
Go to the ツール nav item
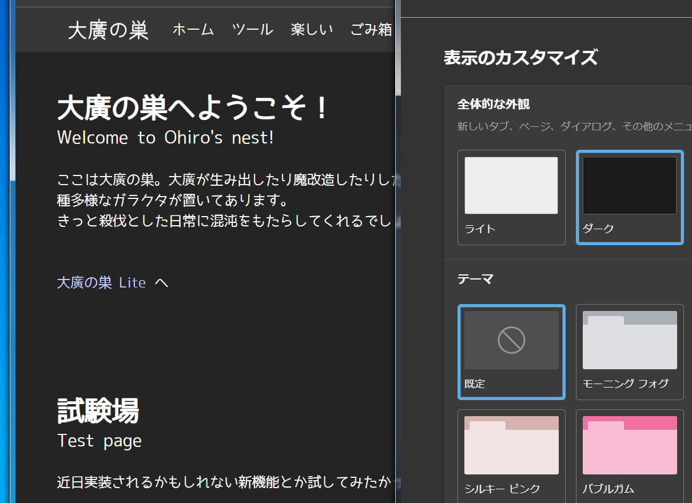(x=252, y=30)
